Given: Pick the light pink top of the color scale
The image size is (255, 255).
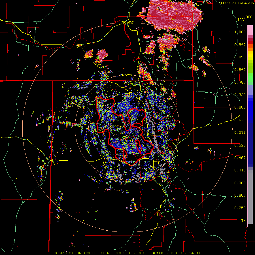Looking at the screenshot, I should (x=250, y=30).
